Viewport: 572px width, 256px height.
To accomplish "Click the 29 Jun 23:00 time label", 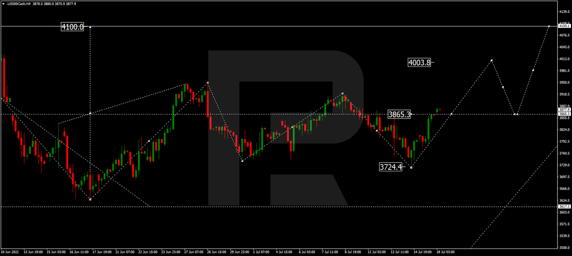I will (x=240, y=252).
